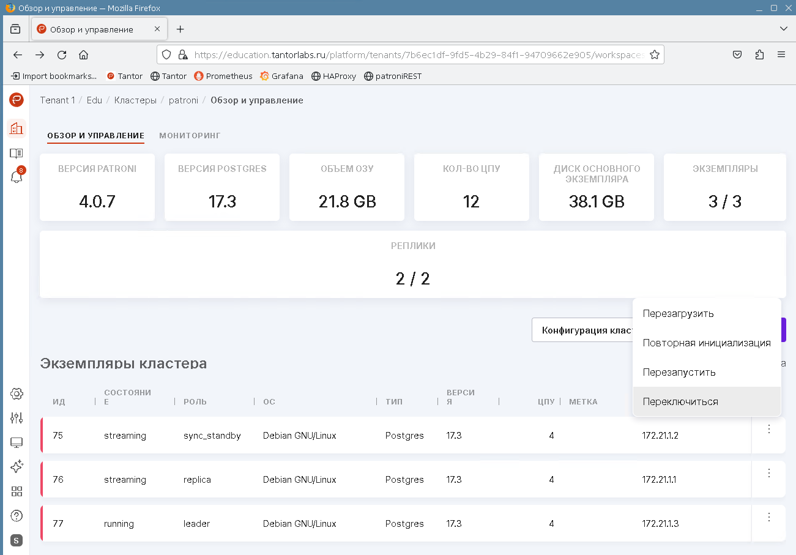
Task: Open the Grafana bookmark
Action: 281,76
